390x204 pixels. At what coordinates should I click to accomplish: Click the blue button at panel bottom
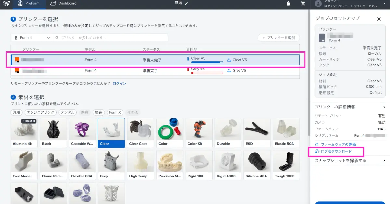[x=350, y=203]
